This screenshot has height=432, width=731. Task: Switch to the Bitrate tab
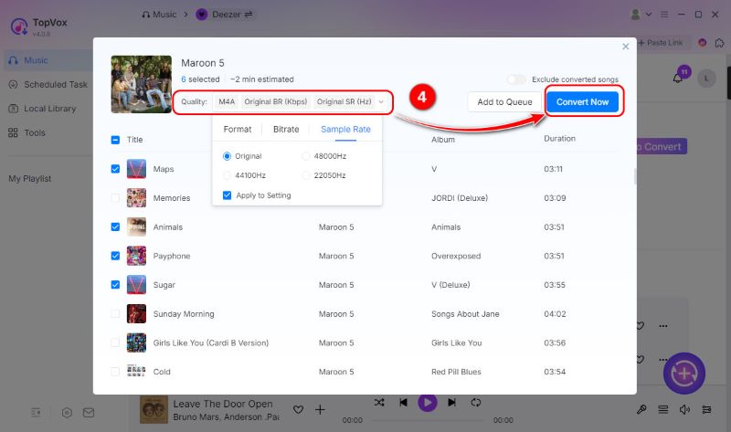(x=286, y=129)
